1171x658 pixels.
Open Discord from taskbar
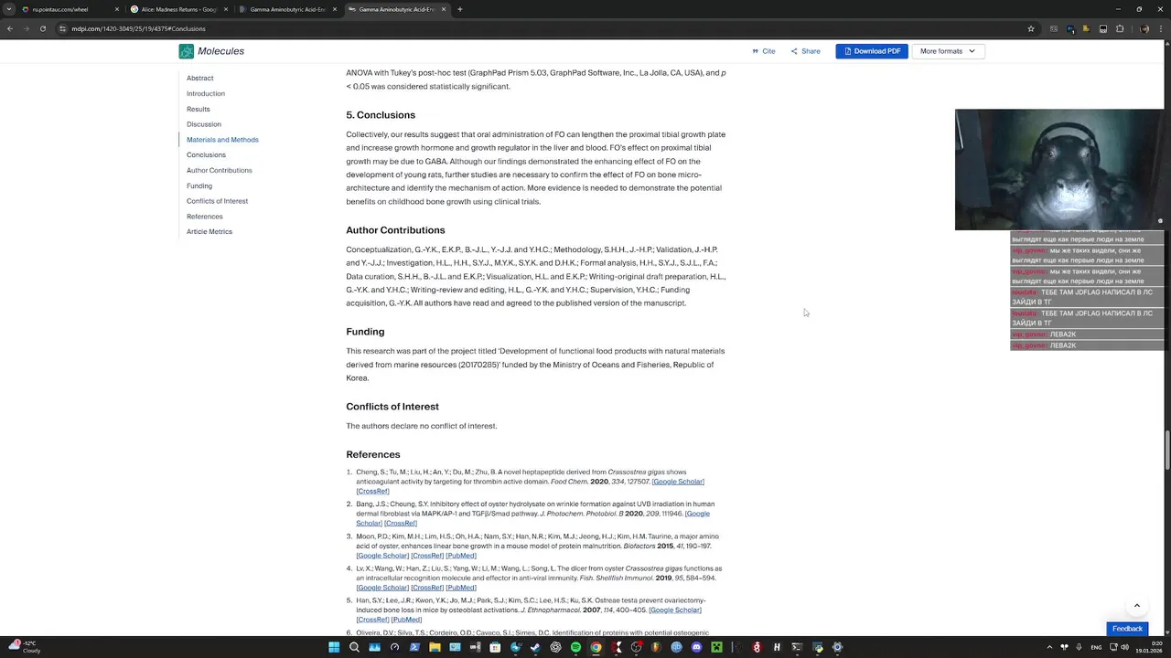tap(696, 647)
